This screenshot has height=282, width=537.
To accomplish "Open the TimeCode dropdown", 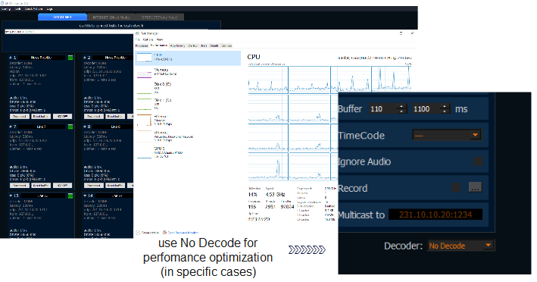I will click(x=447, y=135).
